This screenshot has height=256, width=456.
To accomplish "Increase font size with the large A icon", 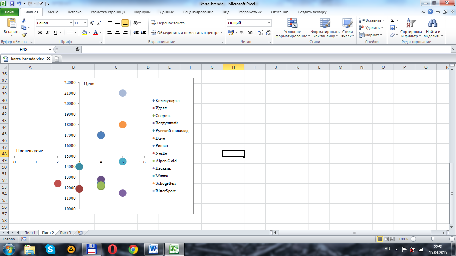I will tap(92, 23).
